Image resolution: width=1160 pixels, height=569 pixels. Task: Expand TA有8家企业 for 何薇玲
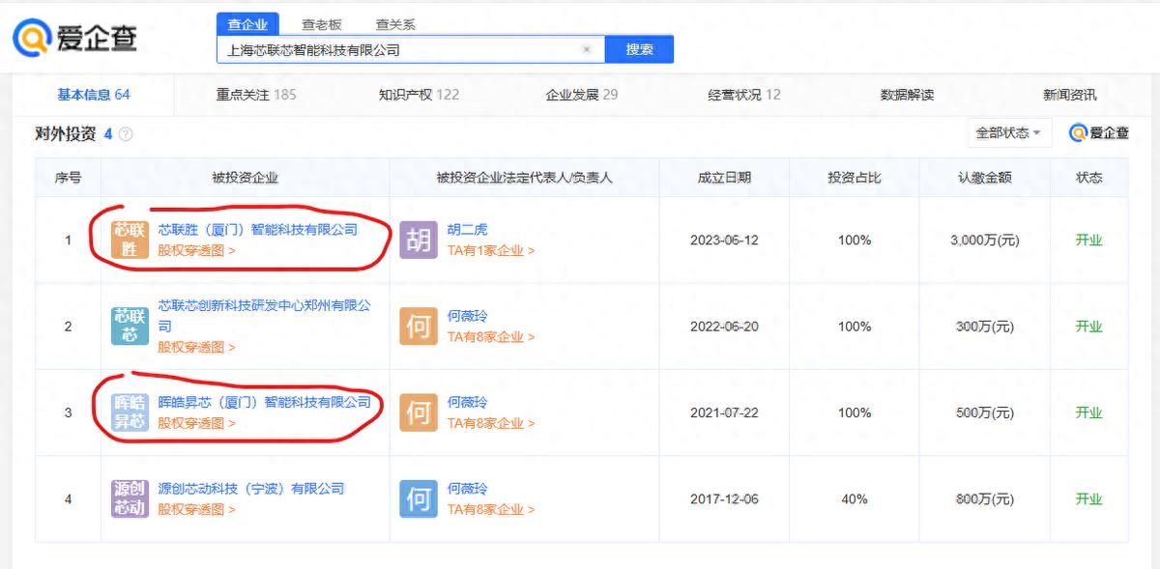[x=488, y=337]
